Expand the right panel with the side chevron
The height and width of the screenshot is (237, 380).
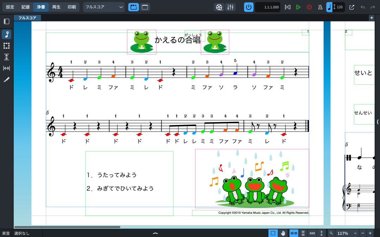(x=378, y=121)
